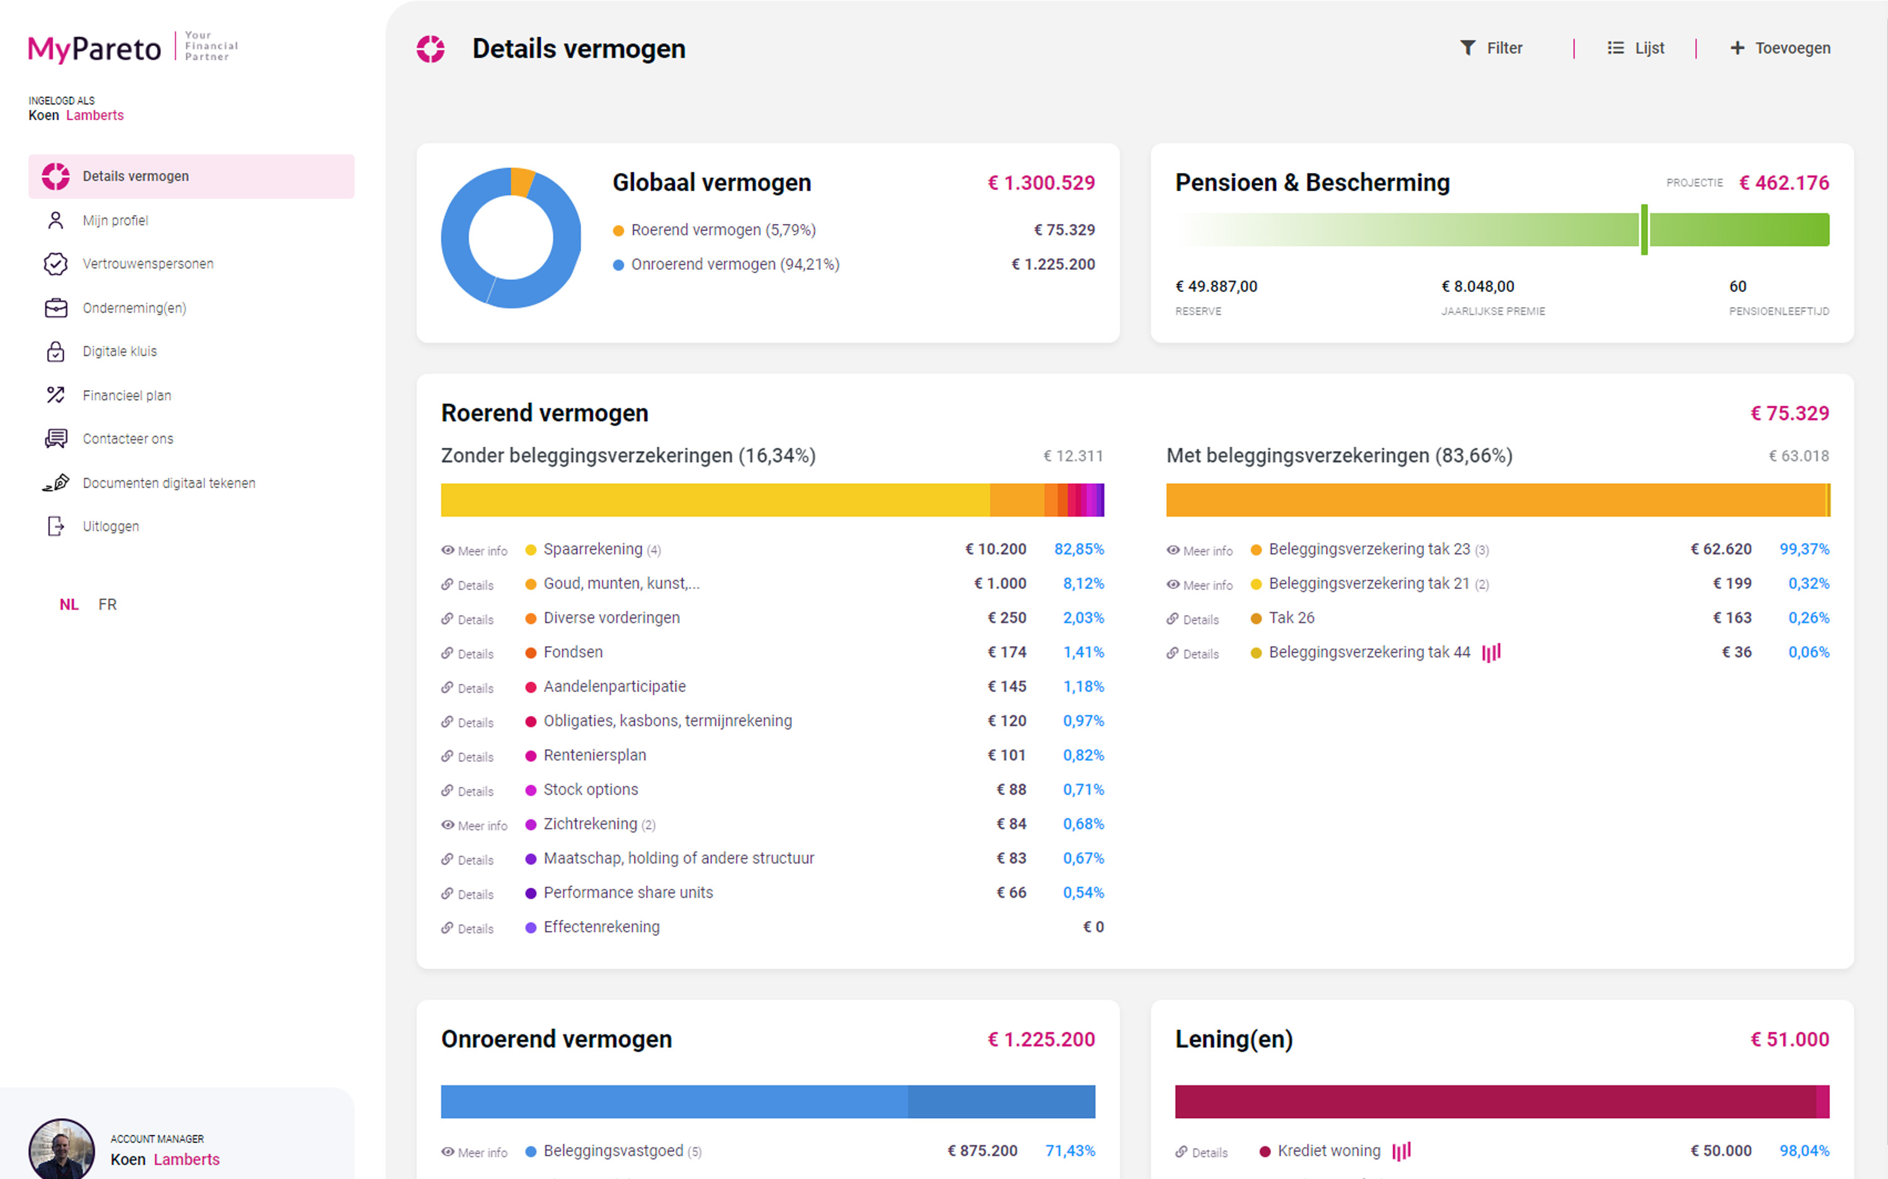Open Documenten digitaal tekenen

click(x=169, y=483)
